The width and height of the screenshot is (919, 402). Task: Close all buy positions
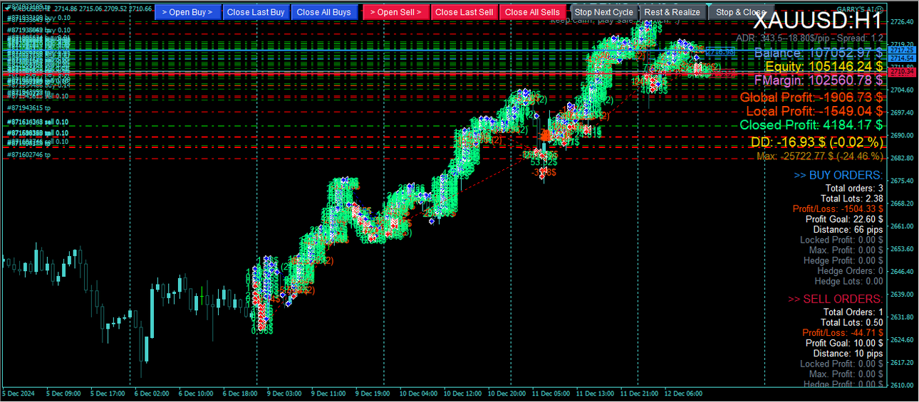coord(324,12)
